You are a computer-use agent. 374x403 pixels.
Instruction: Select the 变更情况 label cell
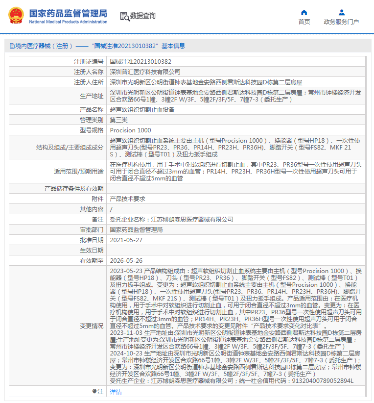[58, 326]
